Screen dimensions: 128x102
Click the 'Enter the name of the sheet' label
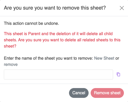[x=48, y=58]
